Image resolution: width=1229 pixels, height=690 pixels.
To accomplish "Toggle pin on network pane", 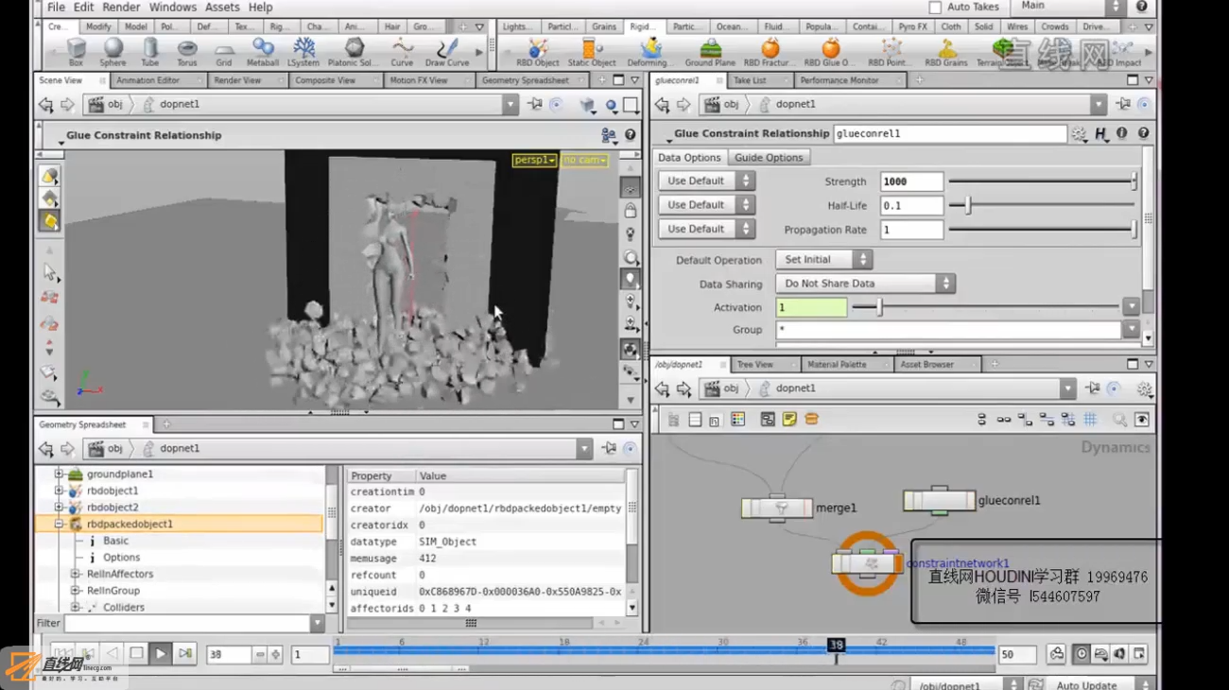I will 1093,388.
